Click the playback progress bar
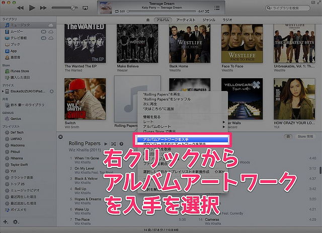Viewport: 322px width, 233px height. (161, 12)
